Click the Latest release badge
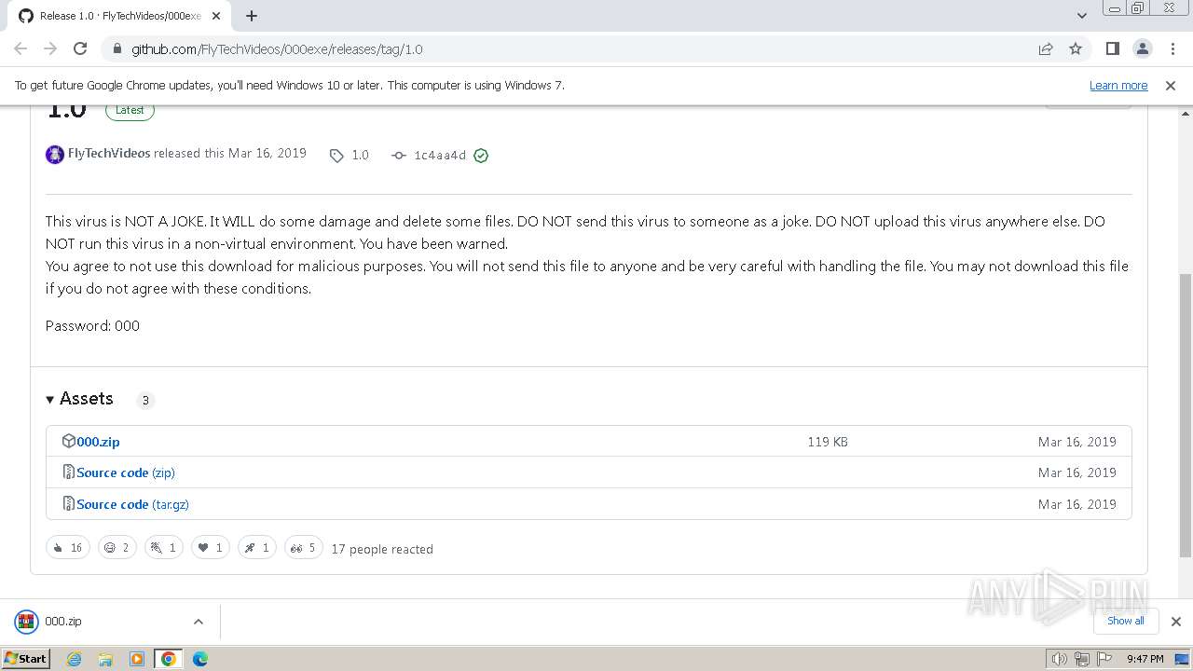 pyautogui.click(x=130, y=110)
